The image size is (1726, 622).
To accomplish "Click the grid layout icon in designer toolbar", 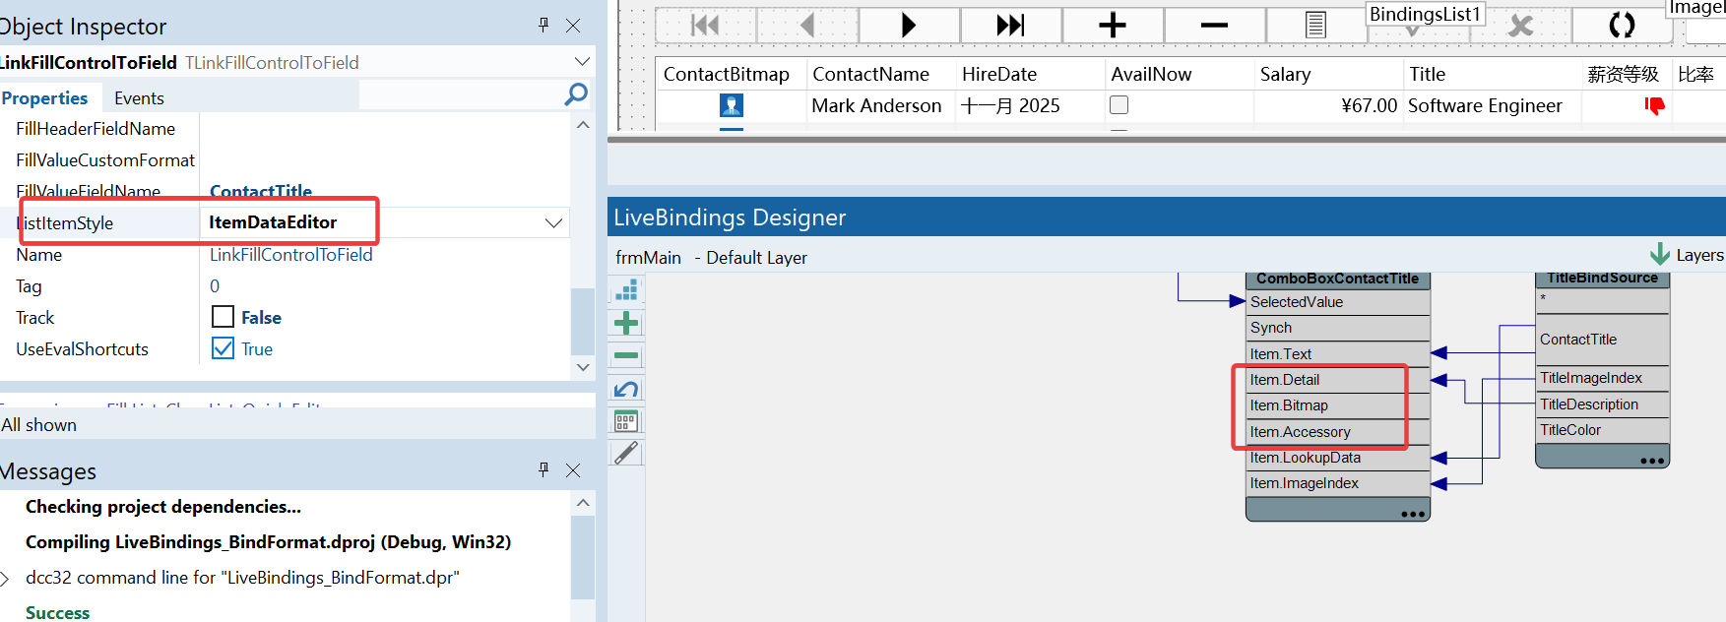I will point(626,421).
